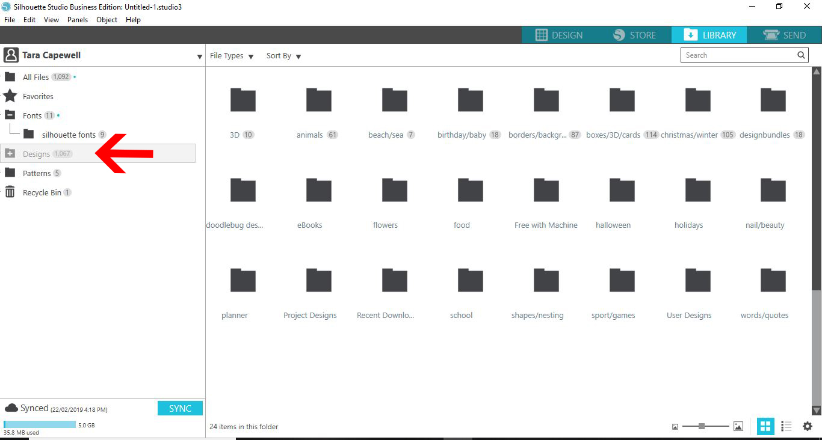The width and height of the screenshot is (822, 440).
Task: Click the large thumbnail size icon
Action: [738, 426]
